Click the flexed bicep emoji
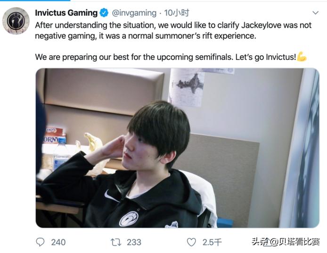Image resolution: width=327 pixels, height=253 pixels. (x=302, y=57)
